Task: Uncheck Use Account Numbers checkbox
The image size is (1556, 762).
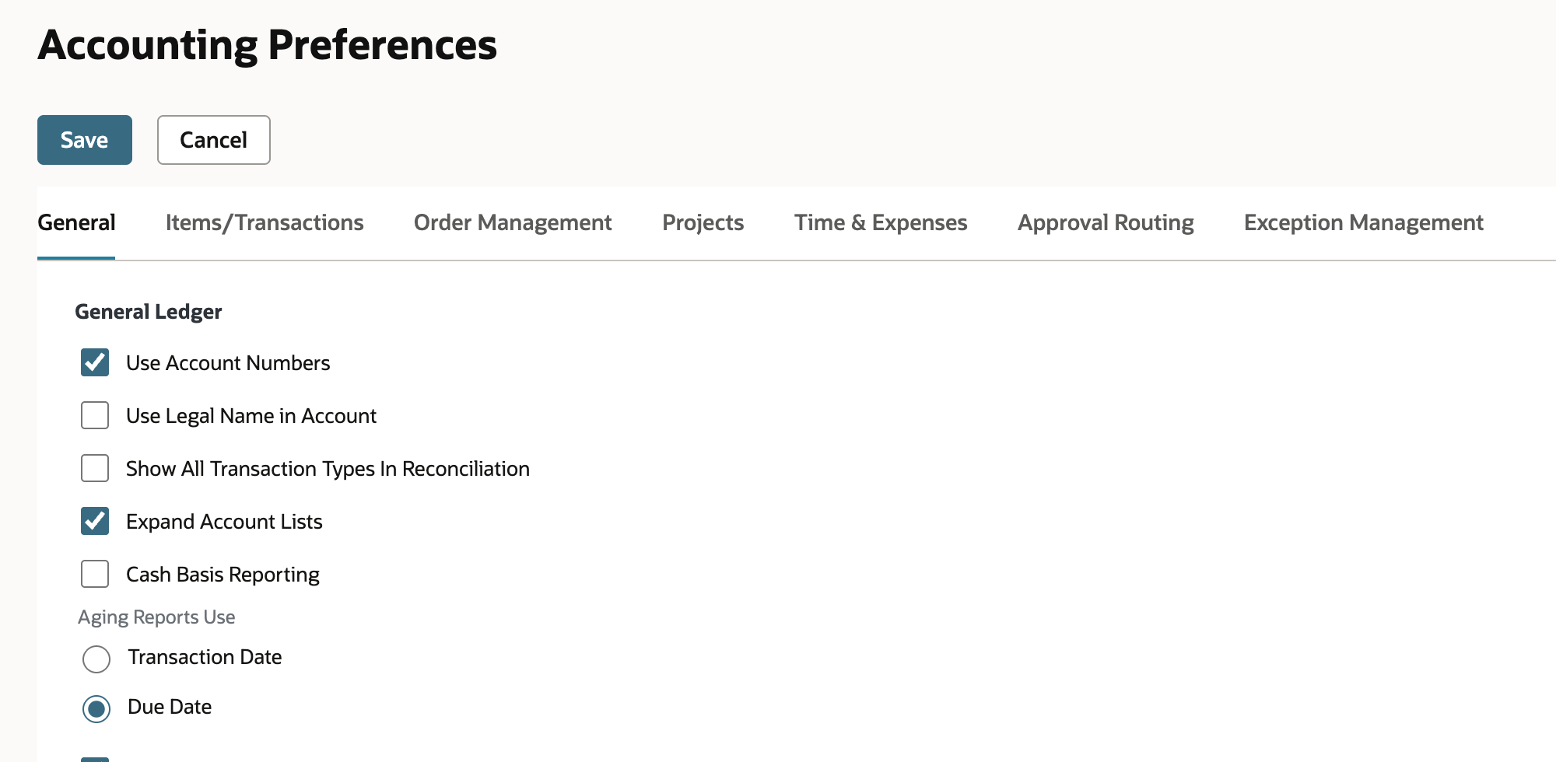Action: click(95, 362)
